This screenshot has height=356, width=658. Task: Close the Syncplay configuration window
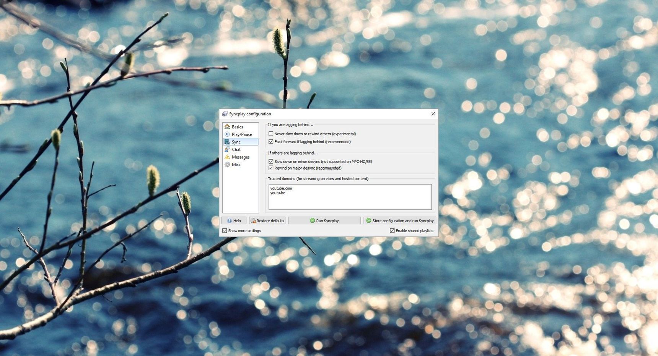pyautogui.click(x=433, y=114)
